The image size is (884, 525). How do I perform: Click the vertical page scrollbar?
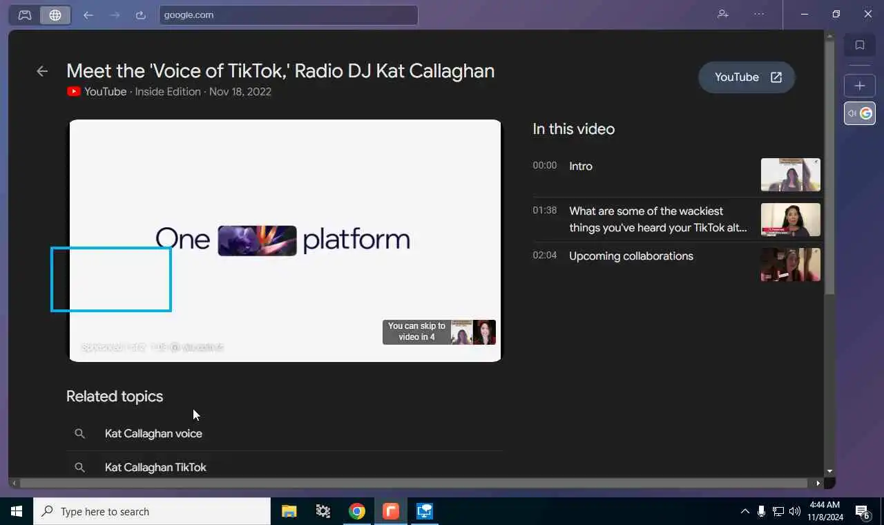829,168
